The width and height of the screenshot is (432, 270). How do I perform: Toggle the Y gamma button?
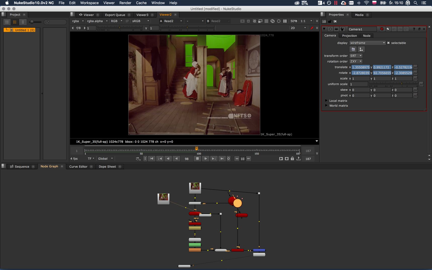pyautogui.click(x=146, y=28)
